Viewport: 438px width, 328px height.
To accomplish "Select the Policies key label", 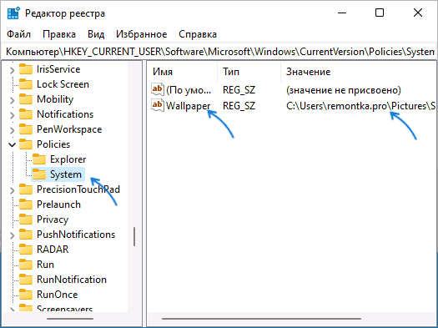I will pos(53,144).
